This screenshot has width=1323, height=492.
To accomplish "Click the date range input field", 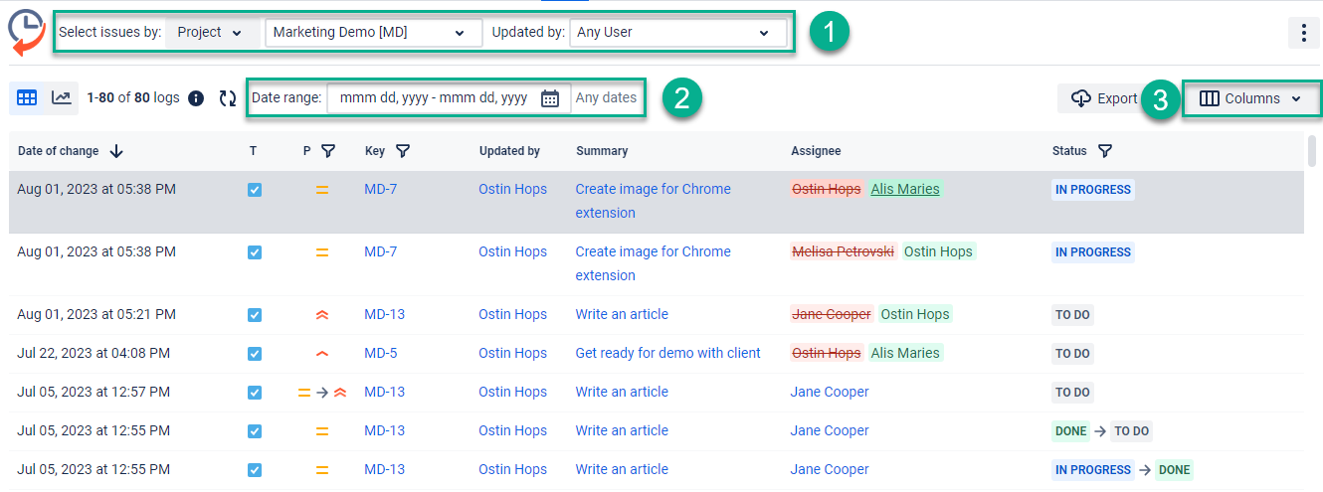I will pyautogui.click(x=434, y=98).
